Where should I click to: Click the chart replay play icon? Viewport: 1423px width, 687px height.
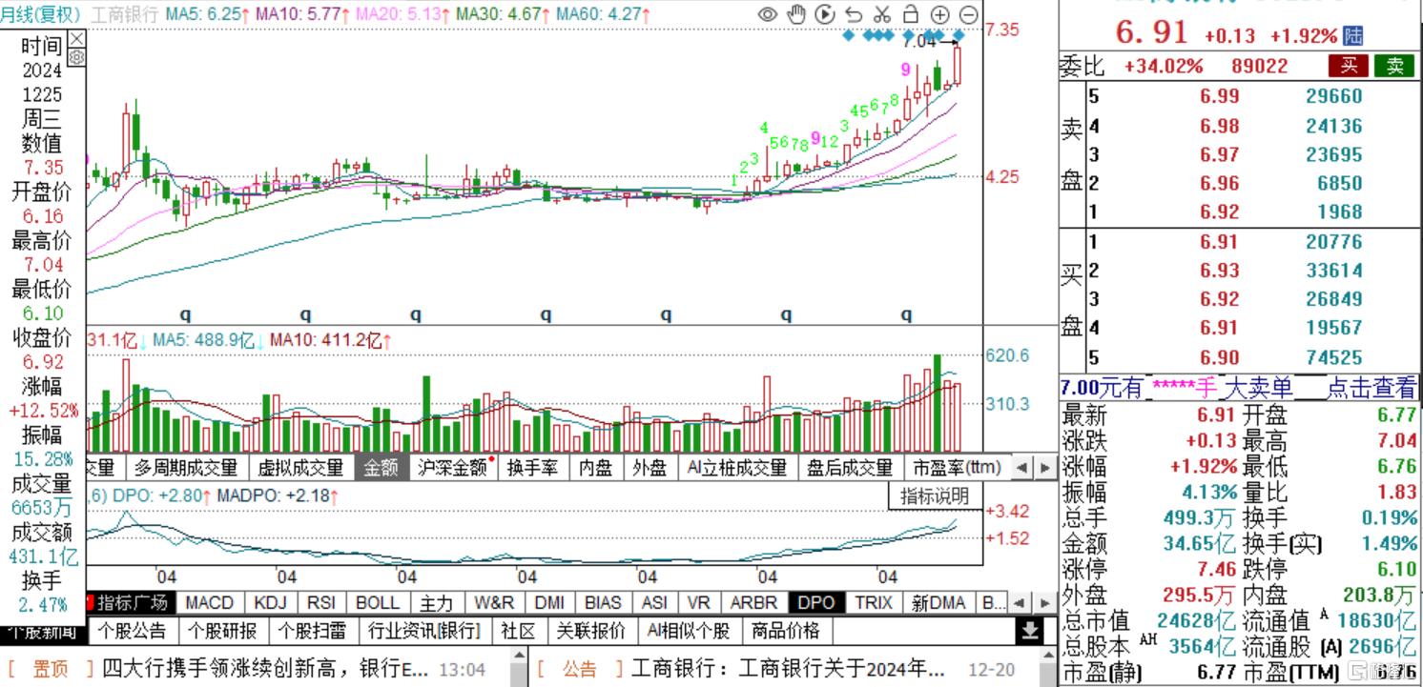point(825,14)
